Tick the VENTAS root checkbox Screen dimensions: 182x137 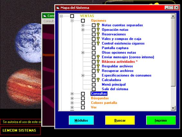click(x=72, y=16)
